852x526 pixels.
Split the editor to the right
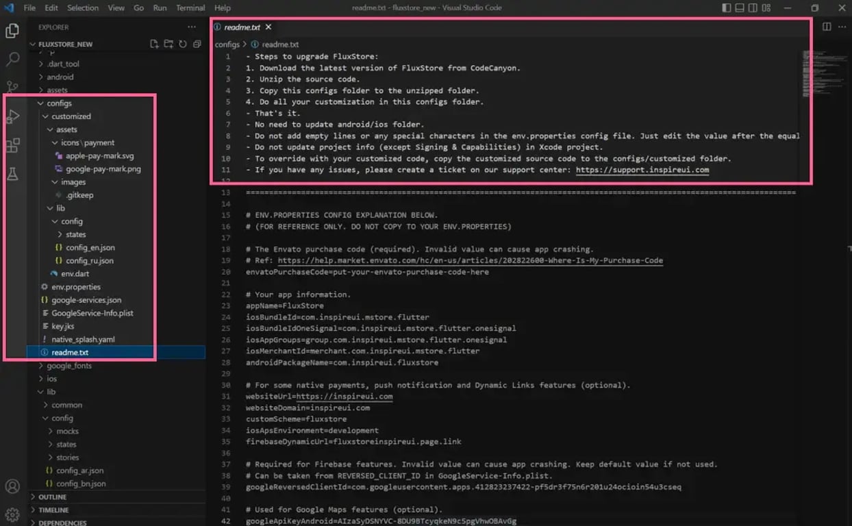[827, 27]
